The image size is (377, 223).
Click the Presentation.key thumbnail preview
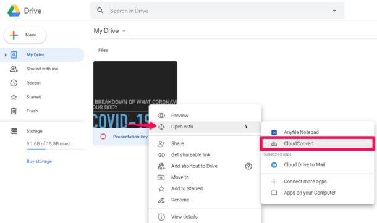(135, 95)
